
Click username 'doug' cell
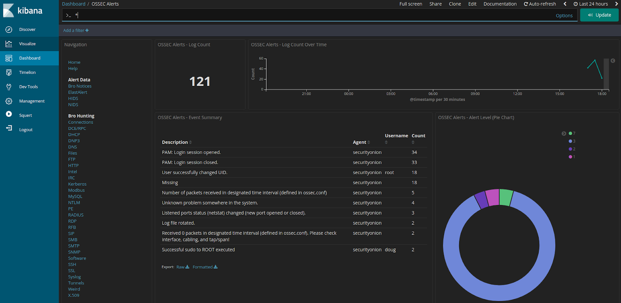tap(390, 250)
